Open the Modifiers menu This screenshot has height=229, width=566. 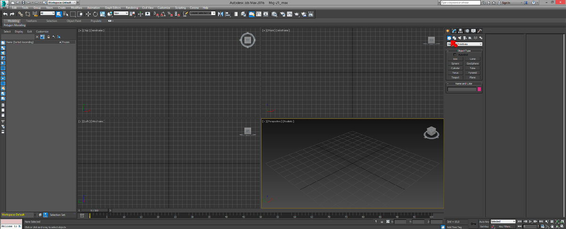point(76,8)
